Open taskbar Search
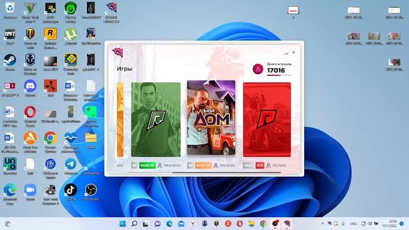The width and height of the screenshot is (409, 230). (134, 224)
